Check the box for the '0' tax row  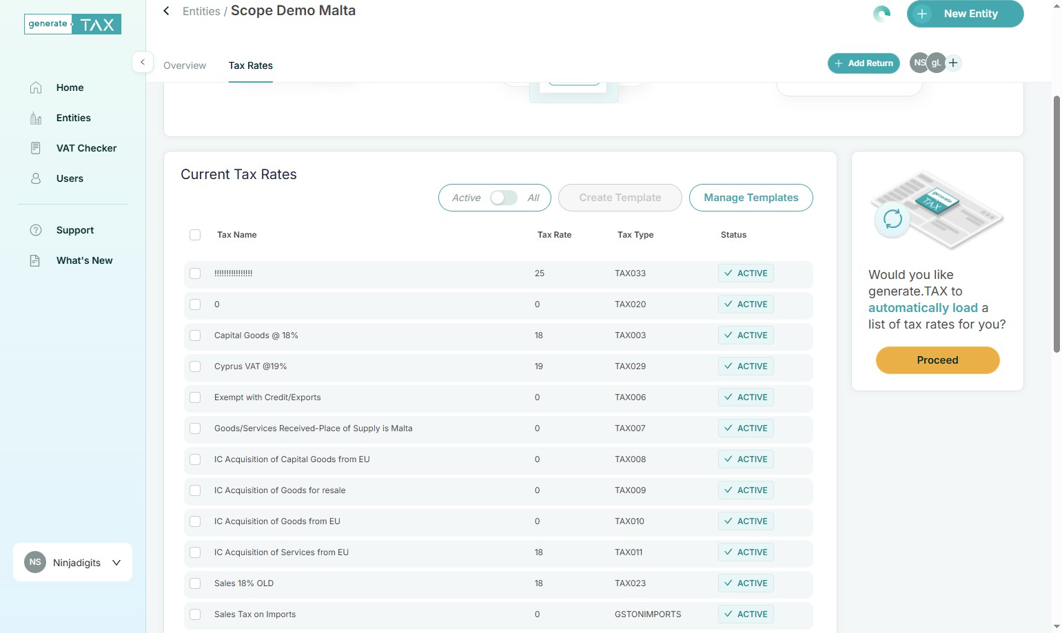(x=195, y=304)
